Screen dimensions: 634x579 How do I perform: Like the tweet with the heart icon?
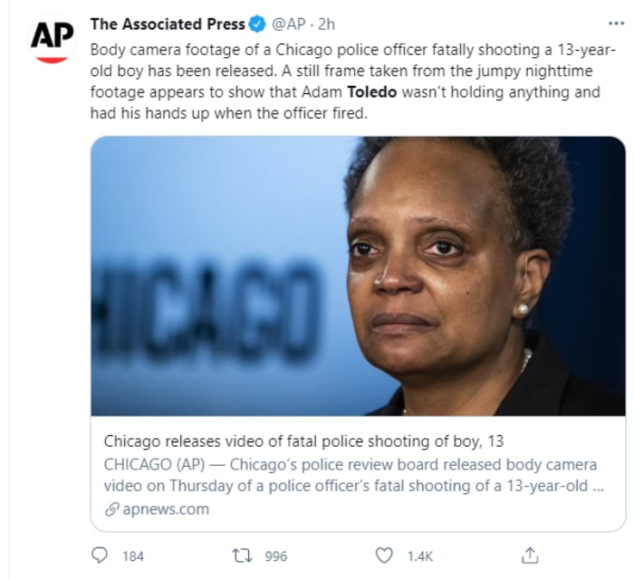point(384,555)
